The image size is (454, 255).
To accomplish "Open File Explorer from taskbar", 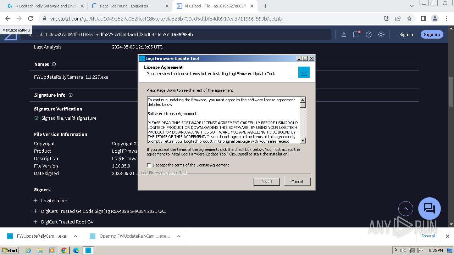I will (x=40, y=250).
